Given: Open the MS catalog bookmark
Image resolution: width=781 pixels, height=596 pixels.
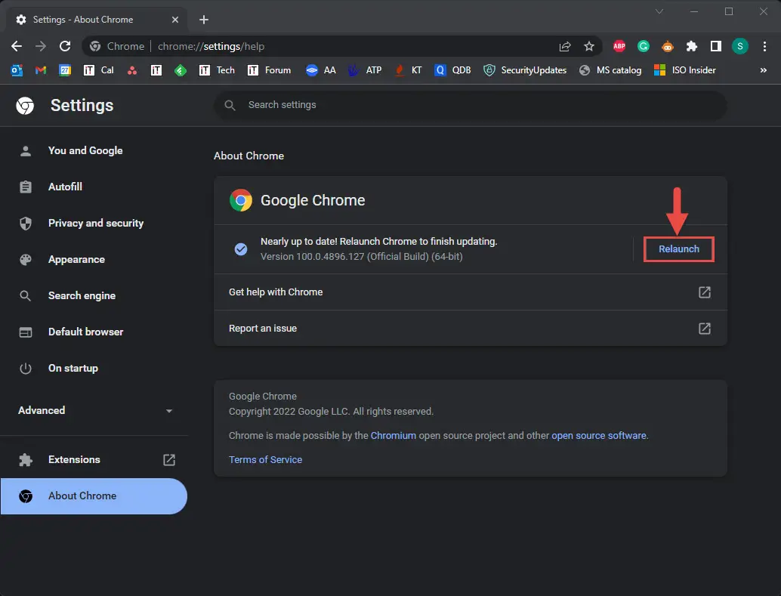Looking at the screenshot, I should 610,70.
